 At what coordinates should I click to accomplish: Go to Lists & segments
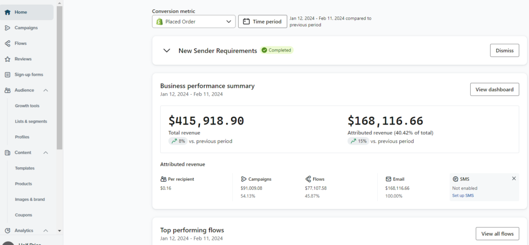tap(31, 121)
